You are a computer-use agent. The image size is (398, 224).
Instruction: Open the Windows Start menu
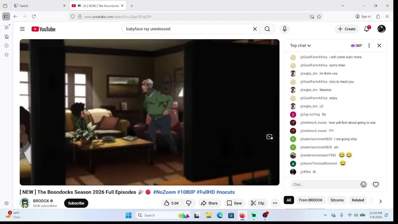128,215
